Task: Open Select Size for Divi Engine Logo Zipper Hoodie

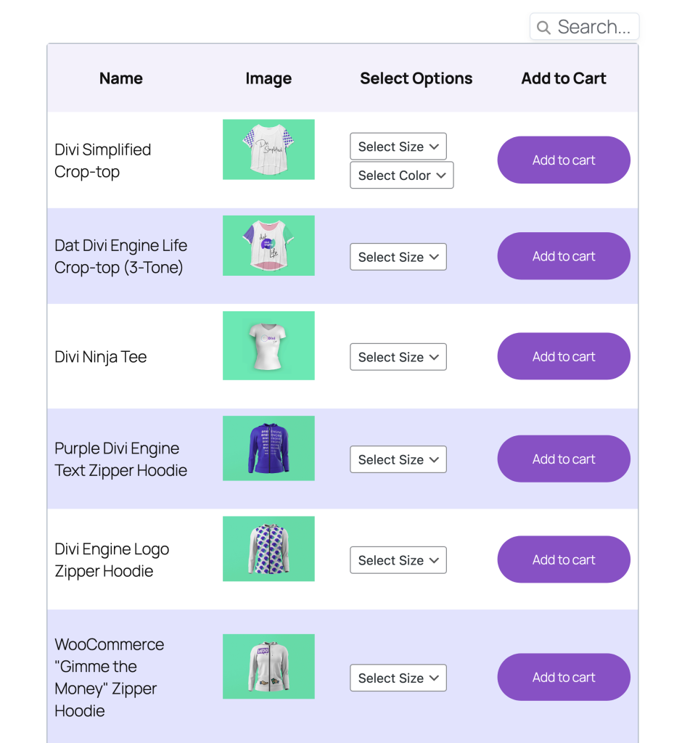Action: pyautogui.click(x=398, y=560)
